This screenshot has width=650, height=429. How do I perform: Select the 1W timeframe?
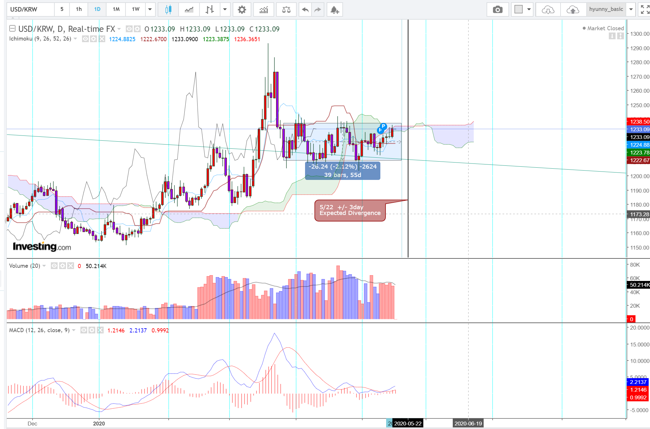135,9
